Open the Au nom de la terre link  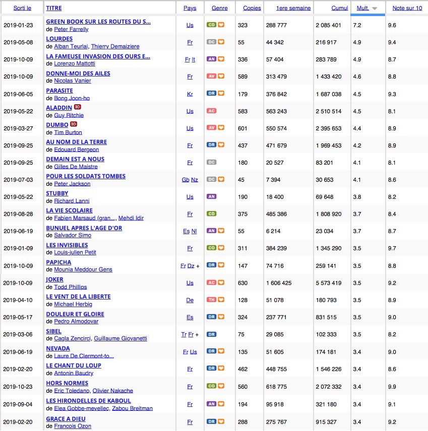point(77,142)
